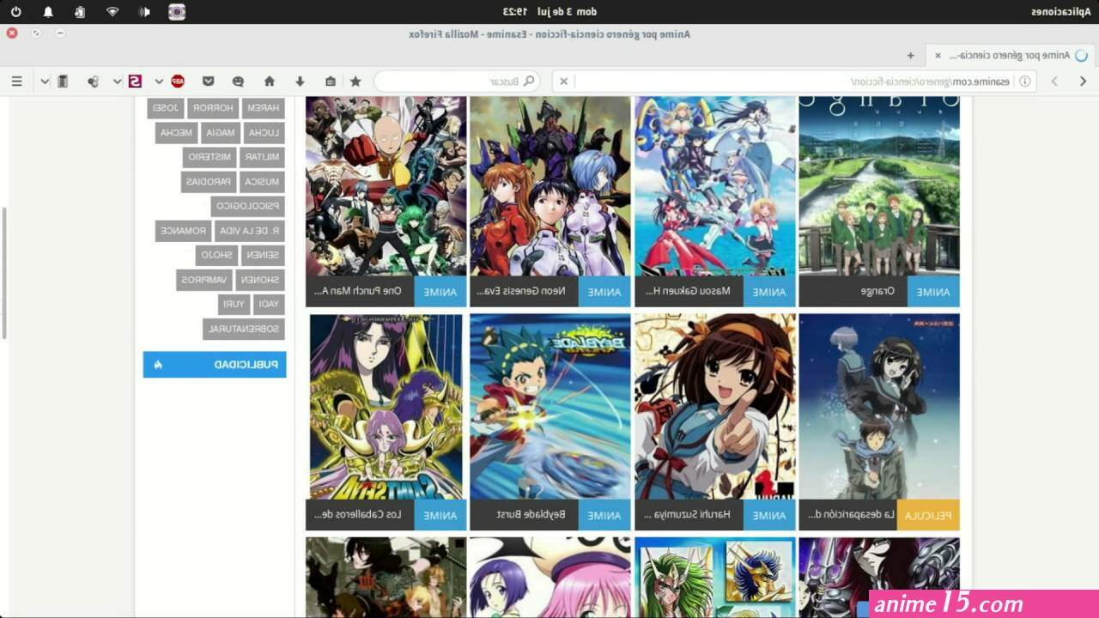This screenshot has width=1099, height=618.
Task: Select the SEINEN genre tag
Action: point(263,255)
